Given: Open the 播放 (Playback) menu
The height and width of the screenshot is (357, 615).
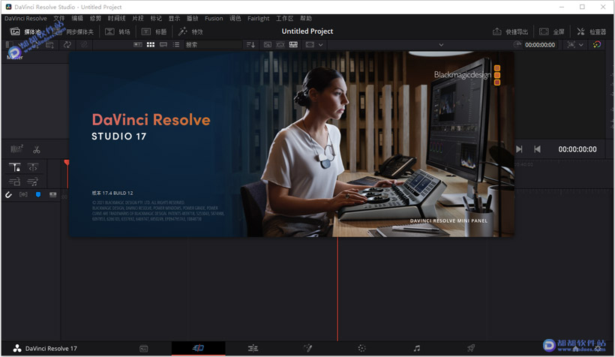Looking at the screenshot, I should click(x=192, y=19).
